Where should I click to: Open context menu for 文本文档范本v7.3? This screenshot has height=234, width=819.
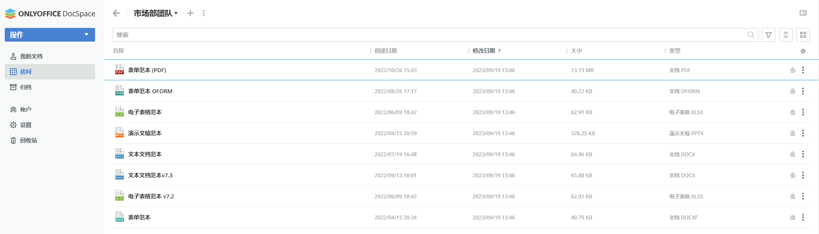click(803, 175)
